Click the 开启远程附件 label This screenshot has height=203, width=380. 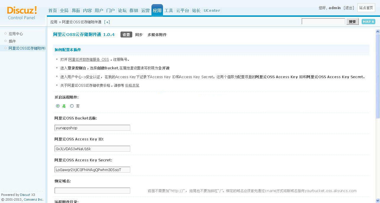pyautogui.click(x=66, y=97)
